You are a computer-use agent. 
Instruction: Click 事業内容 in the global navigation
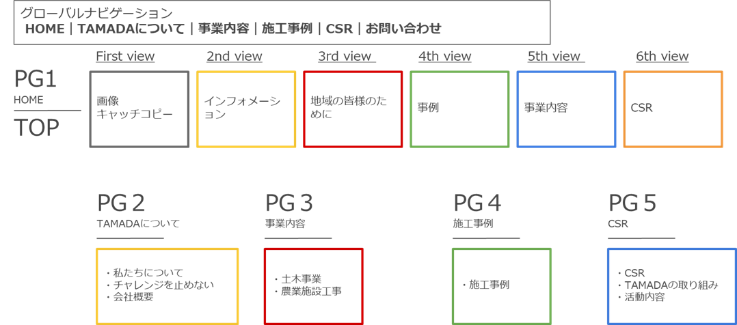[224, 29]
